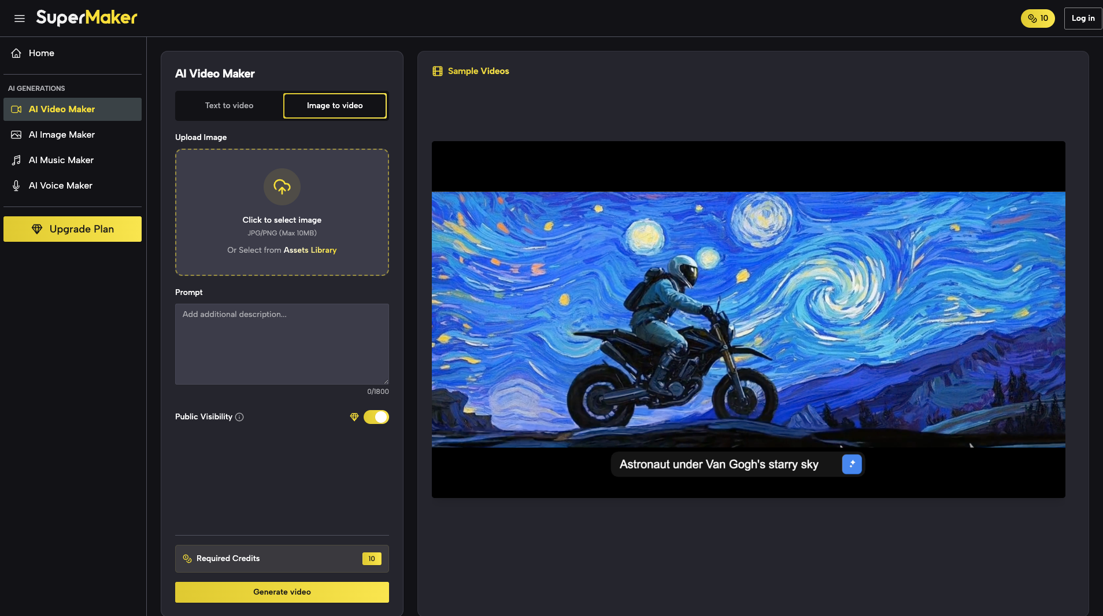
Task: Click the Required Credits value badge 10
Action: click(x=372, y=559)
